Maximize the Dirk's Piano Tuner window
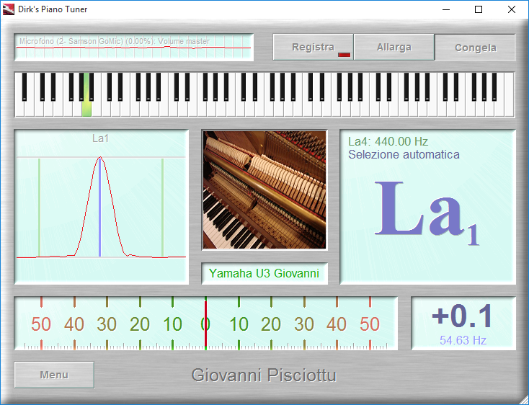Screen dimensions: 529x405 [x=479, y=9]
